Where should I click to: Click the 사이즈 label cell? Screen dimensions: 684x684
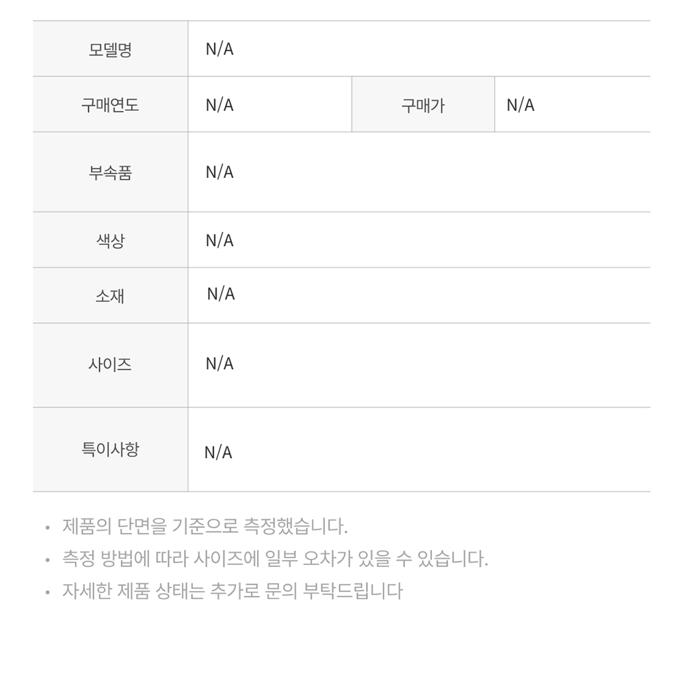110,365
